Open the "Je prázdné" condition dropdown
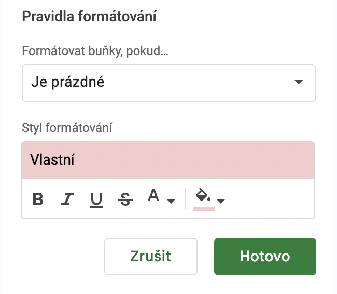This screenshot has width=337, height=294. coord(169,83)
